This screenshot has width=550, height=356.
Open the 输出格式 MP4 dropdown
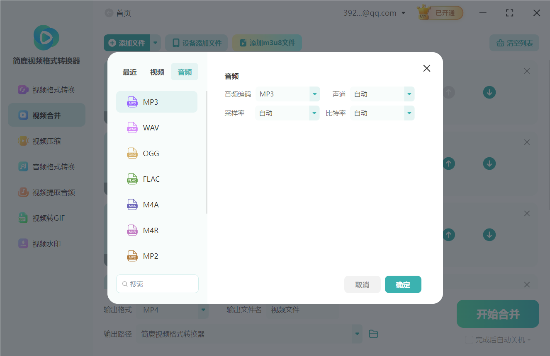coord(203,309)
